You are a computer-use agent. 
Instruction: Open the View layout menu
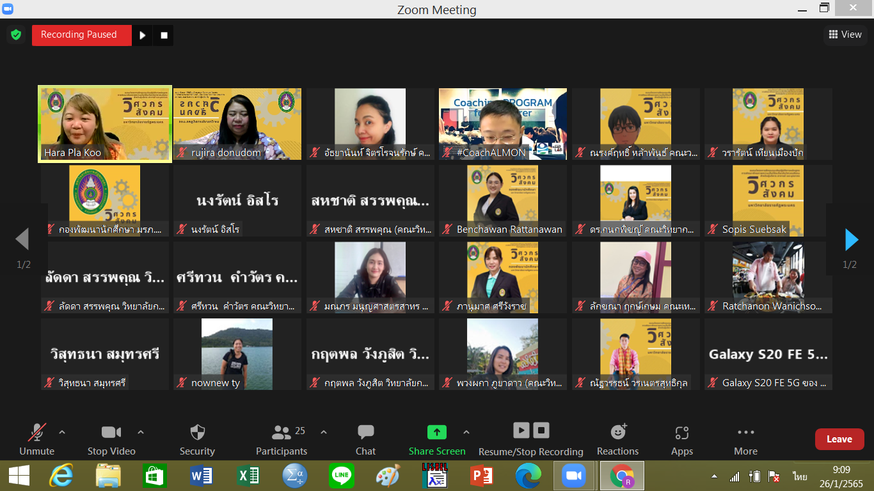pyautogui.click(x=845, y=35)
